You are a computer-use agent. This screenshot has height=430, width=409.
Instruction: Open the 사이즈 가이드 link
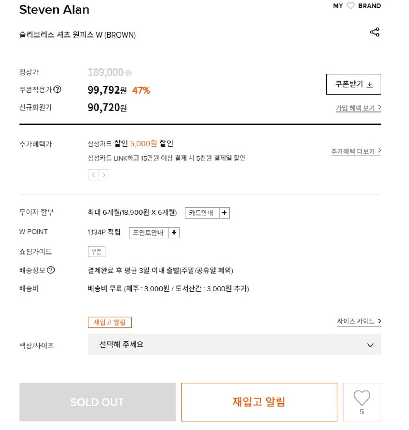click(x=359, y=321)
